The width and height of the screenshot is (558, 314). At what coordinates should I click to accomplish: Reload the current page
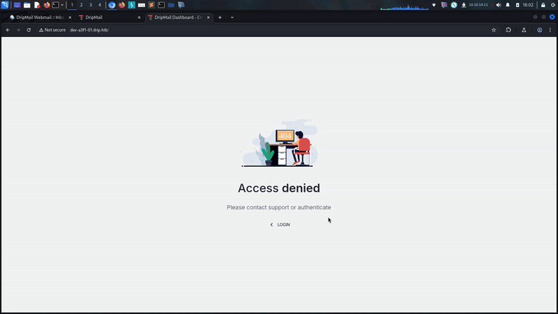pos(29,30)
